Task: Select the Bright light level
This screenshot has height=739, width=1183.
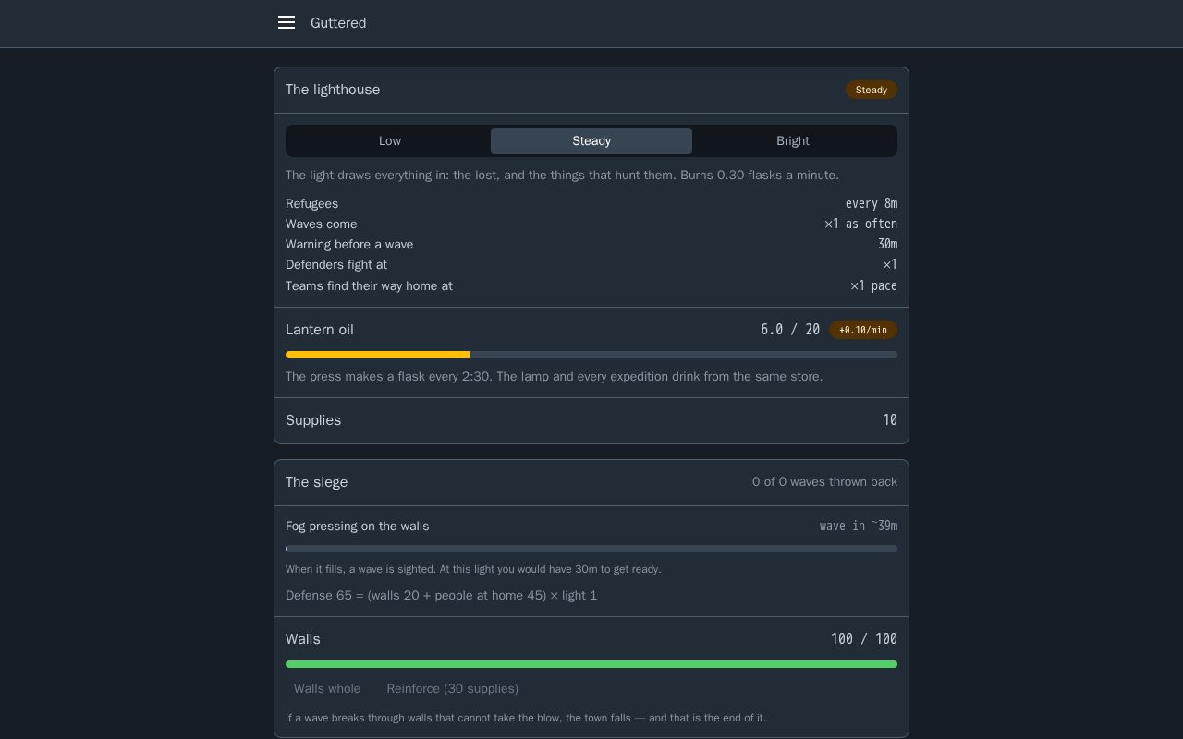Action: 793,141
